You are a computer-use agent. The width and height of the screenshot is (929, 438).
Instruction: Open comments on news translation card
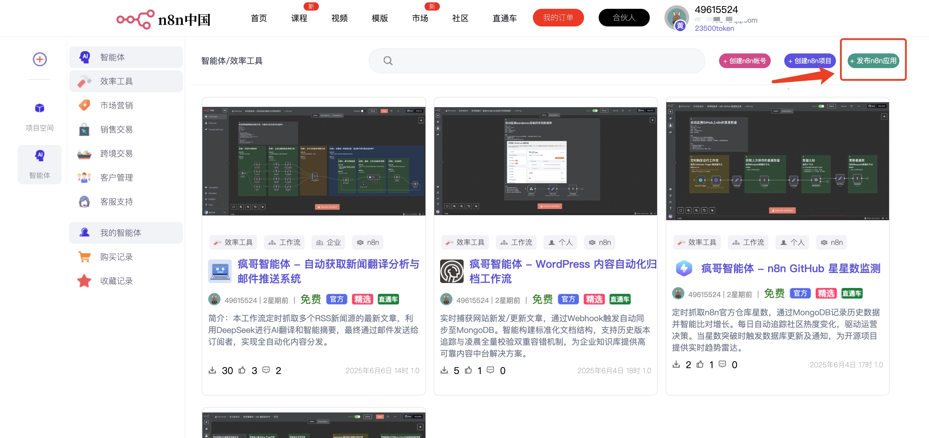coord(266,370)
